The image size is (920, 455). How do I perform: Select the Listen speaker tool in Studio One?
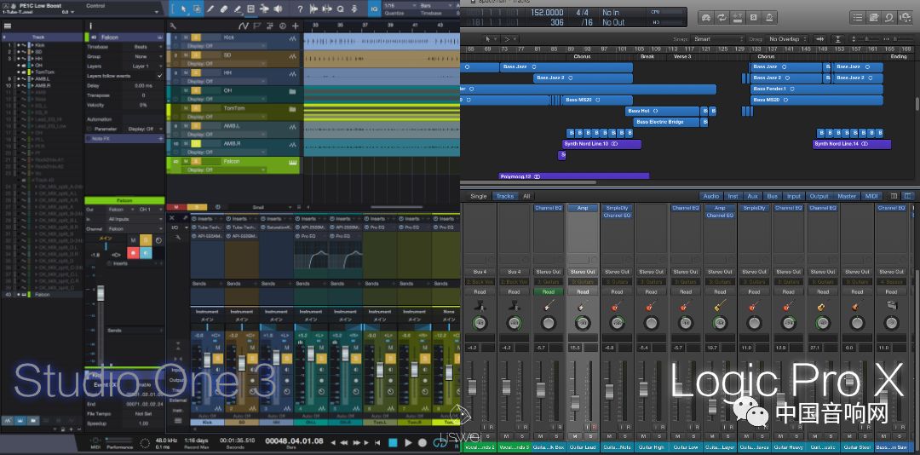pyautogui.click(x=278, y=9)
